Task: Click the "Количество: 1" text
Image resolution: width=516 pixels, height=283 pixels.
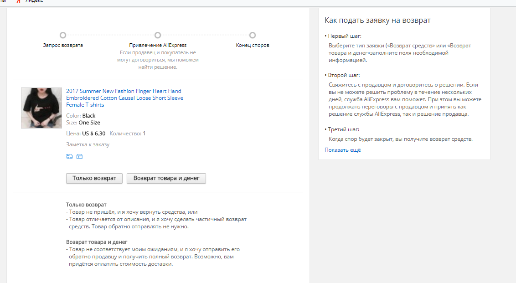Action: (127, 134)
